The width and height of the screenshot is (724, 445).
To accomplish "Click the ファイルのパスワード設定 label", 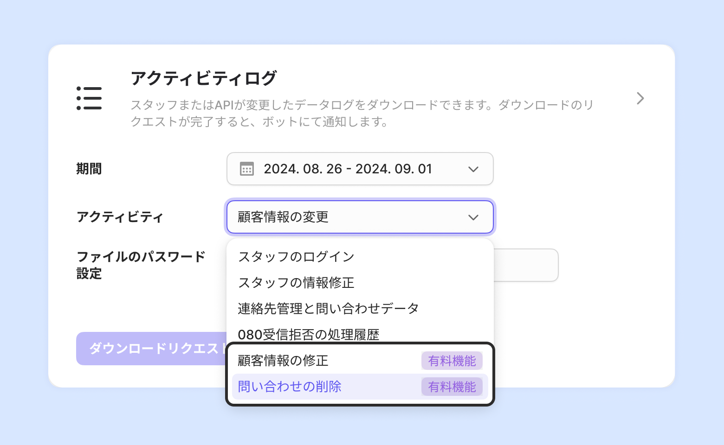I will [x=141, y=265].
